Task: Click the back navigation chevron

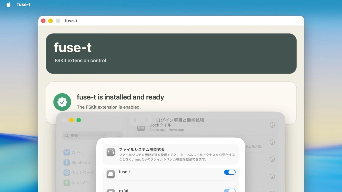Action: (x=135, y=120)
